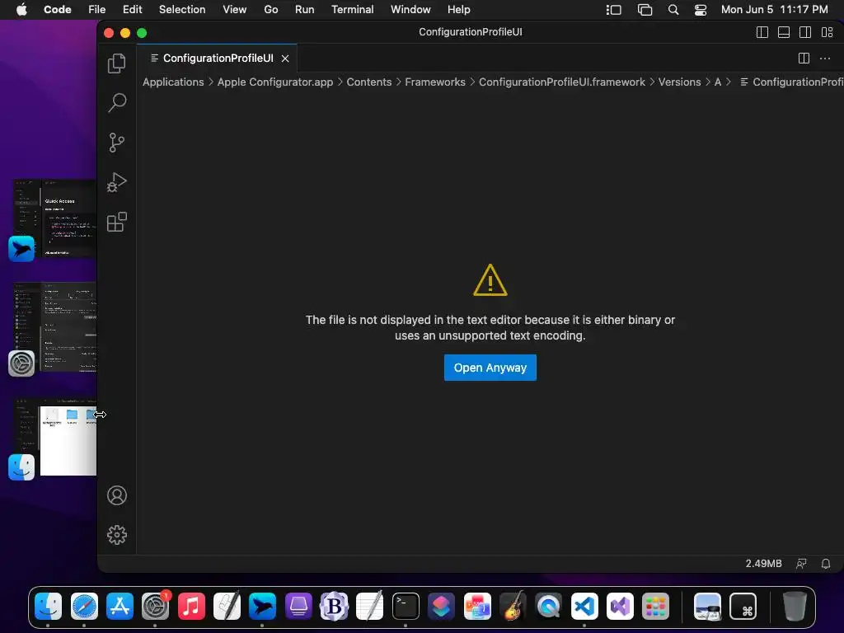The width and height of the screenshot is (844, 633).
Task: Click the Applications breadcrumb
Action: (x=173, y=82)
